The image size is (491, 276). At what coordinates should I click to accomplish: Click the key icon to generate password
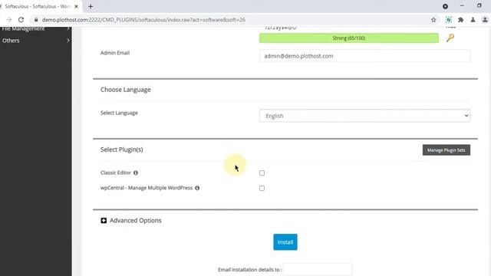450,38
